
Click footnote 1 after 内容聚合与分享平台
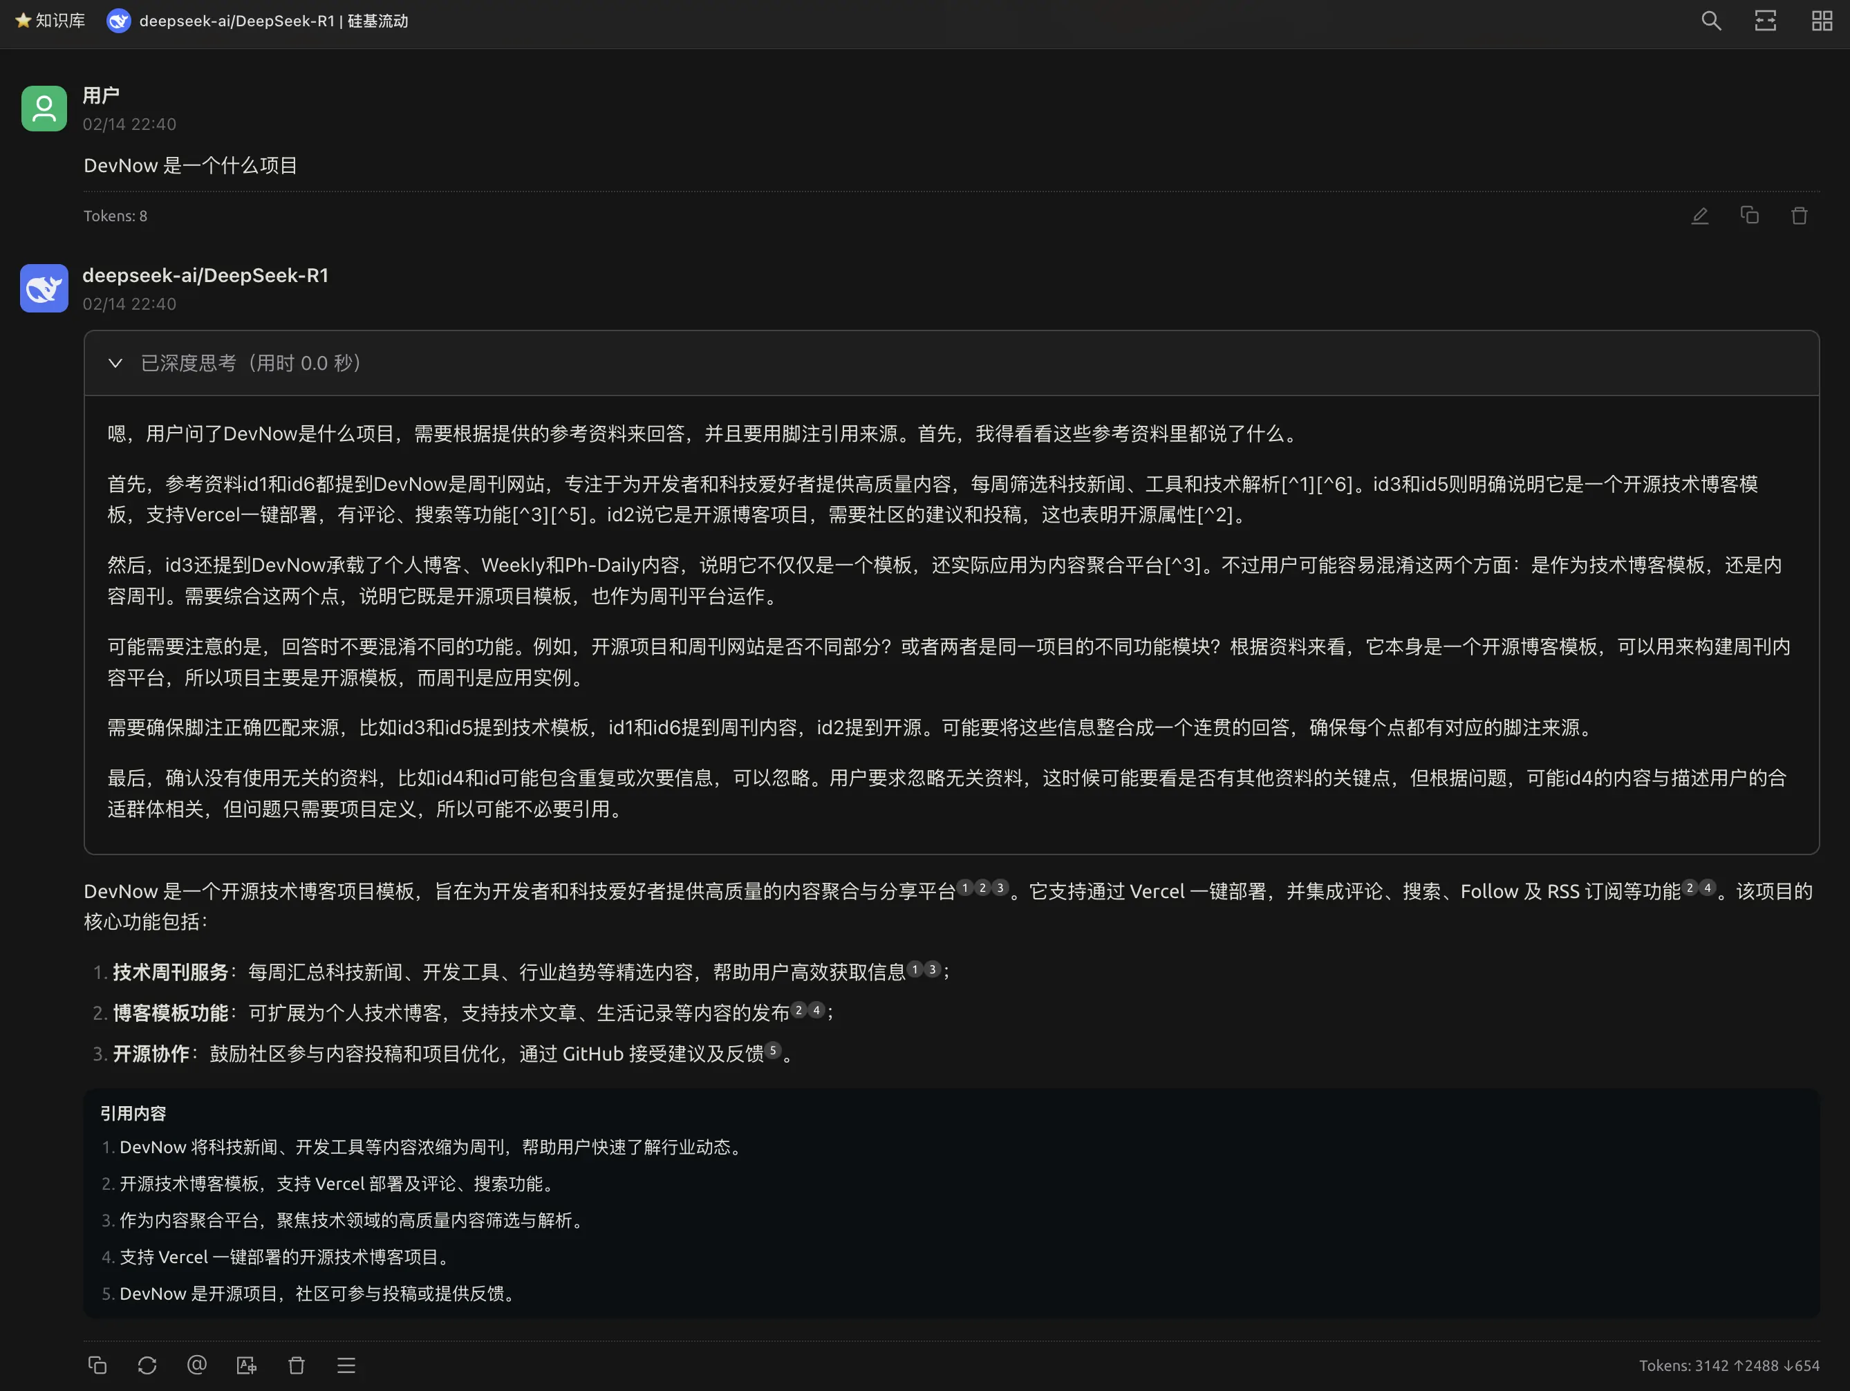(964, 888)
